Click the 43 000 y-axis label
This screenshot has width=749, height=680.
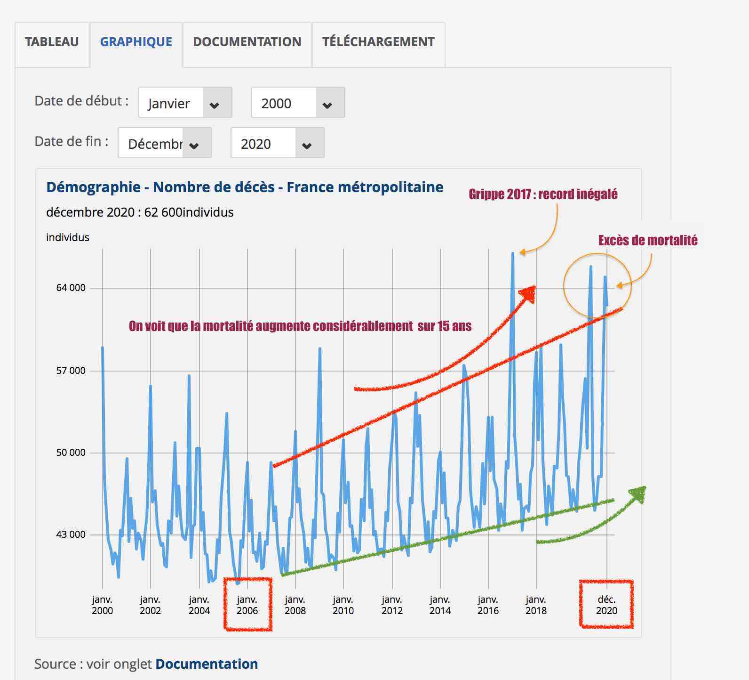71,534
